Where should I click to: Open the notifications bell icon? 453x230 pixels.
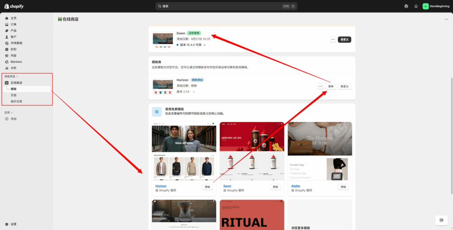click(416, 6)
